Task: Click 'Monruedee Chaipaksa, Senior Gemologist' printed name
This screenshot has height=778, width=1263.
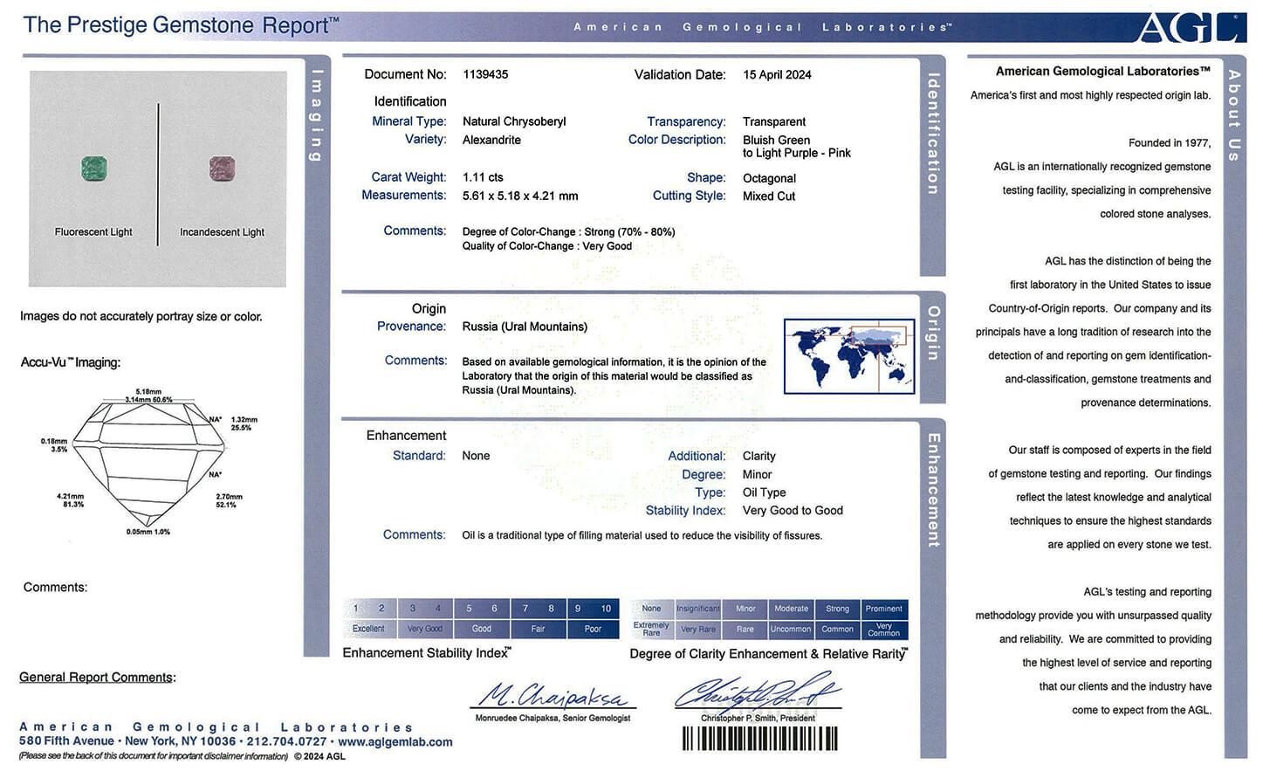Action: 553,718
